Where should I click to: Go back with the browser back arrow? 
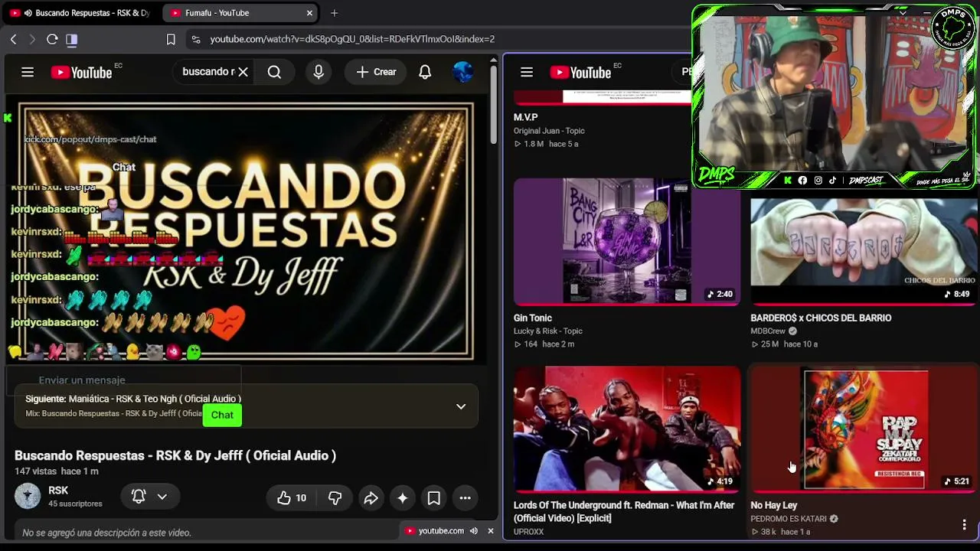(14, 39)
